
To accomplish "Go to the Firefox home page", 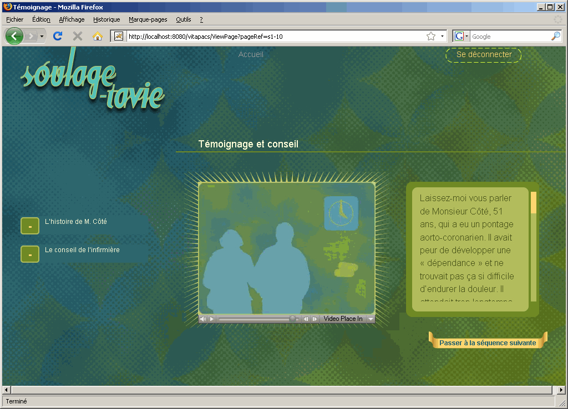I will (x=97, y=36).
